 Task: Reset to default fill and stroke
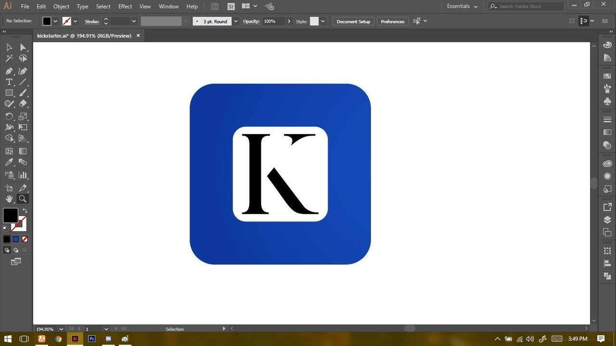5,228
